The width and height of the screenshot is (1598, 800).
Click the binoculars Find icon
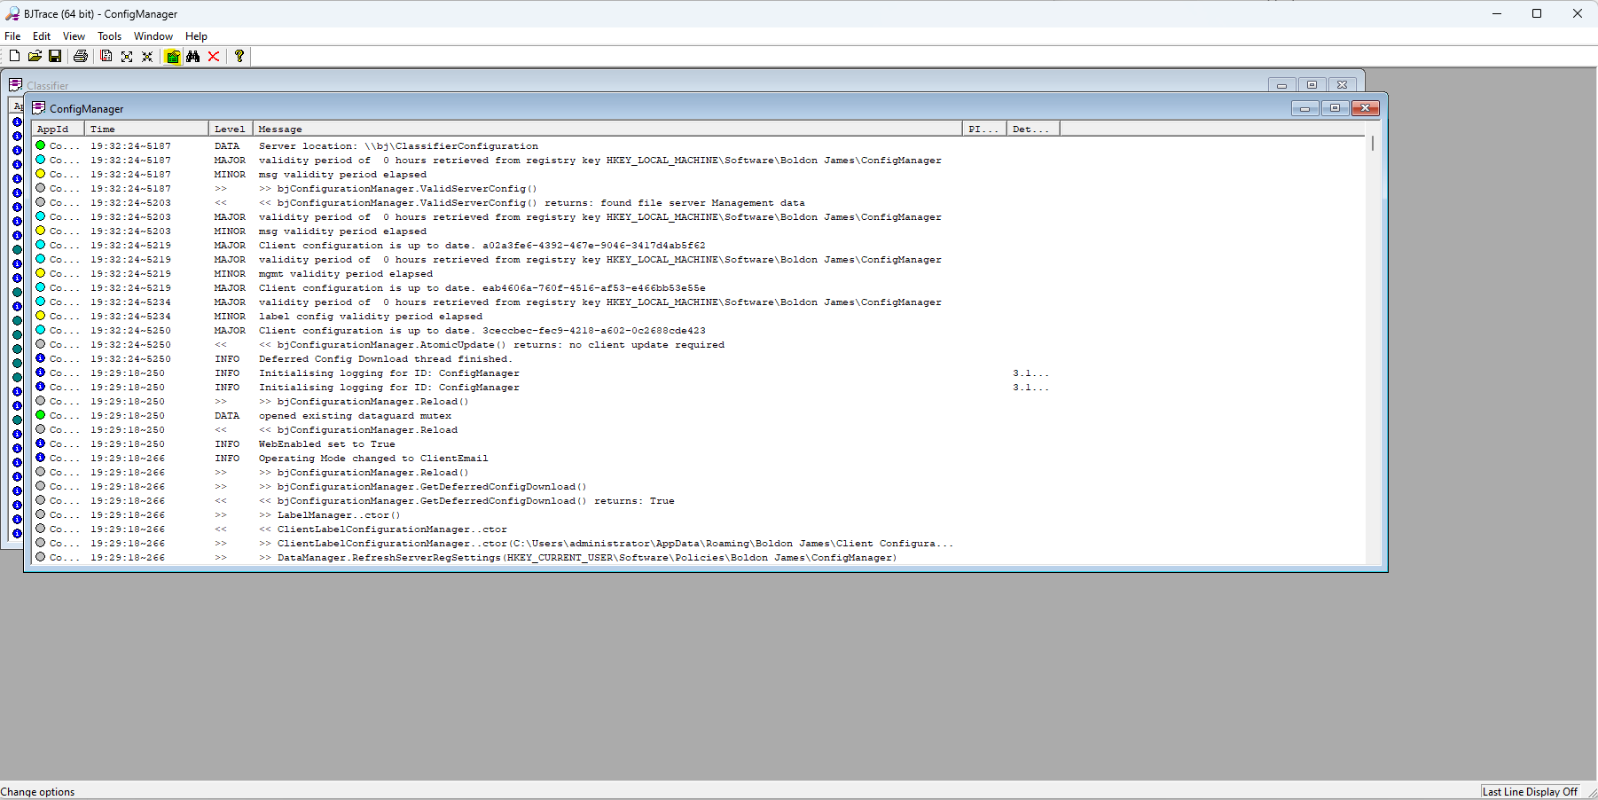pos(193,56)
